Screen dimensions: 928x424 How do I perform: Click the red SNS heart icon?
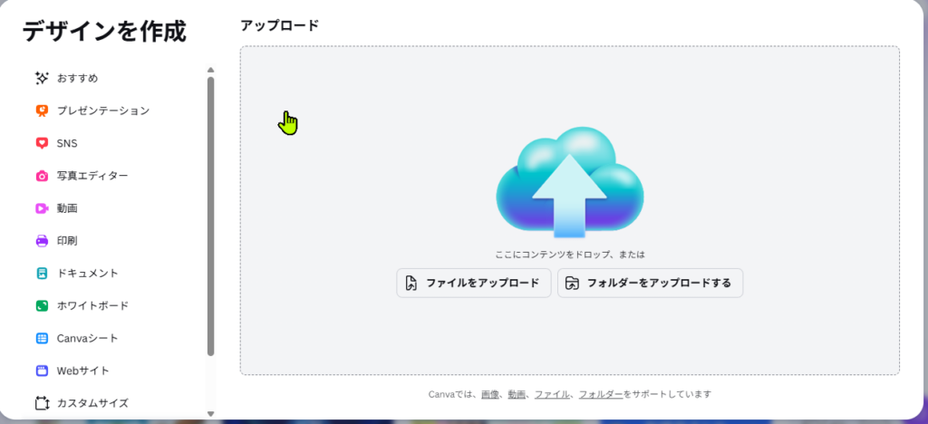42,143
